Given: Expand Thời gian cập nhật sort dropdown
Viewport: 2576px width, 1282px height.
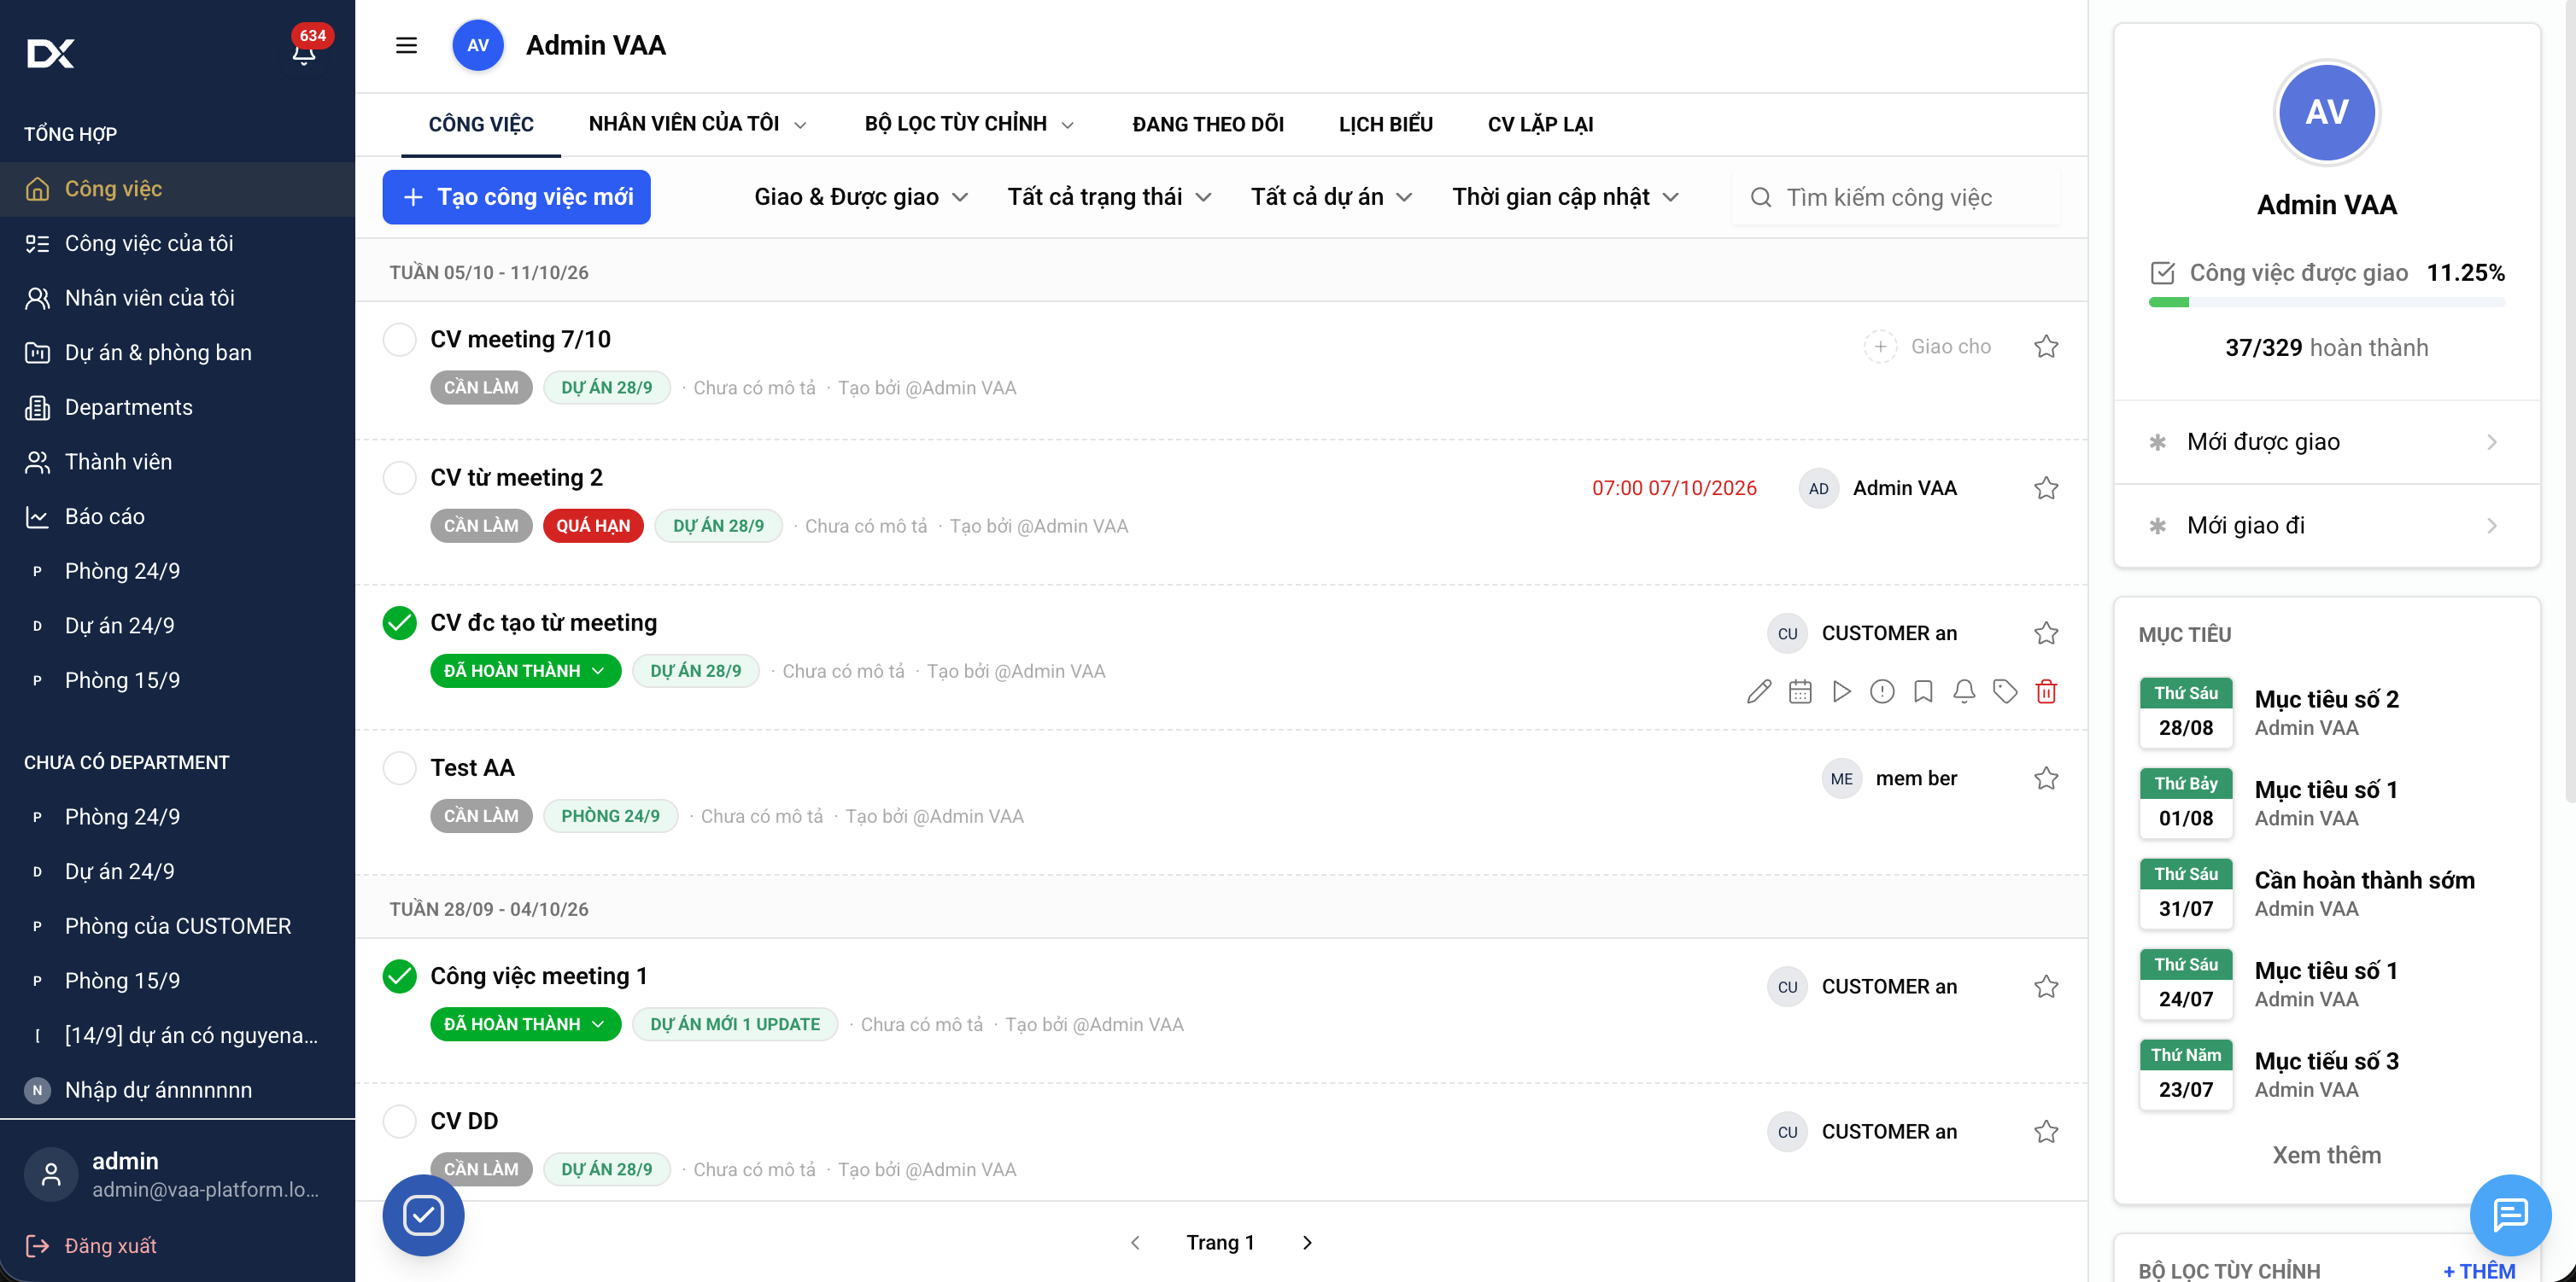Looking at the screenshot, I should tap(1565, 197).
